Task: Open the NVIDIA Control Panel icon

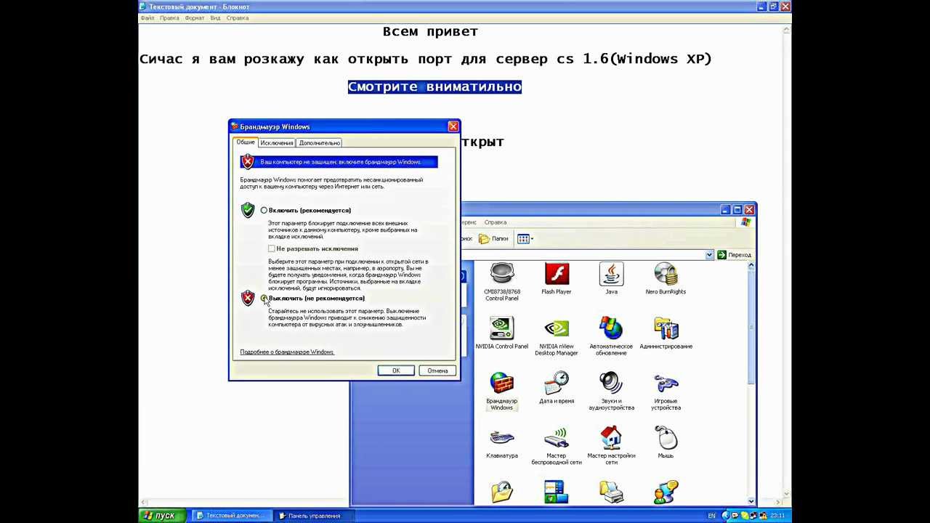Action: tap(501, 333)
